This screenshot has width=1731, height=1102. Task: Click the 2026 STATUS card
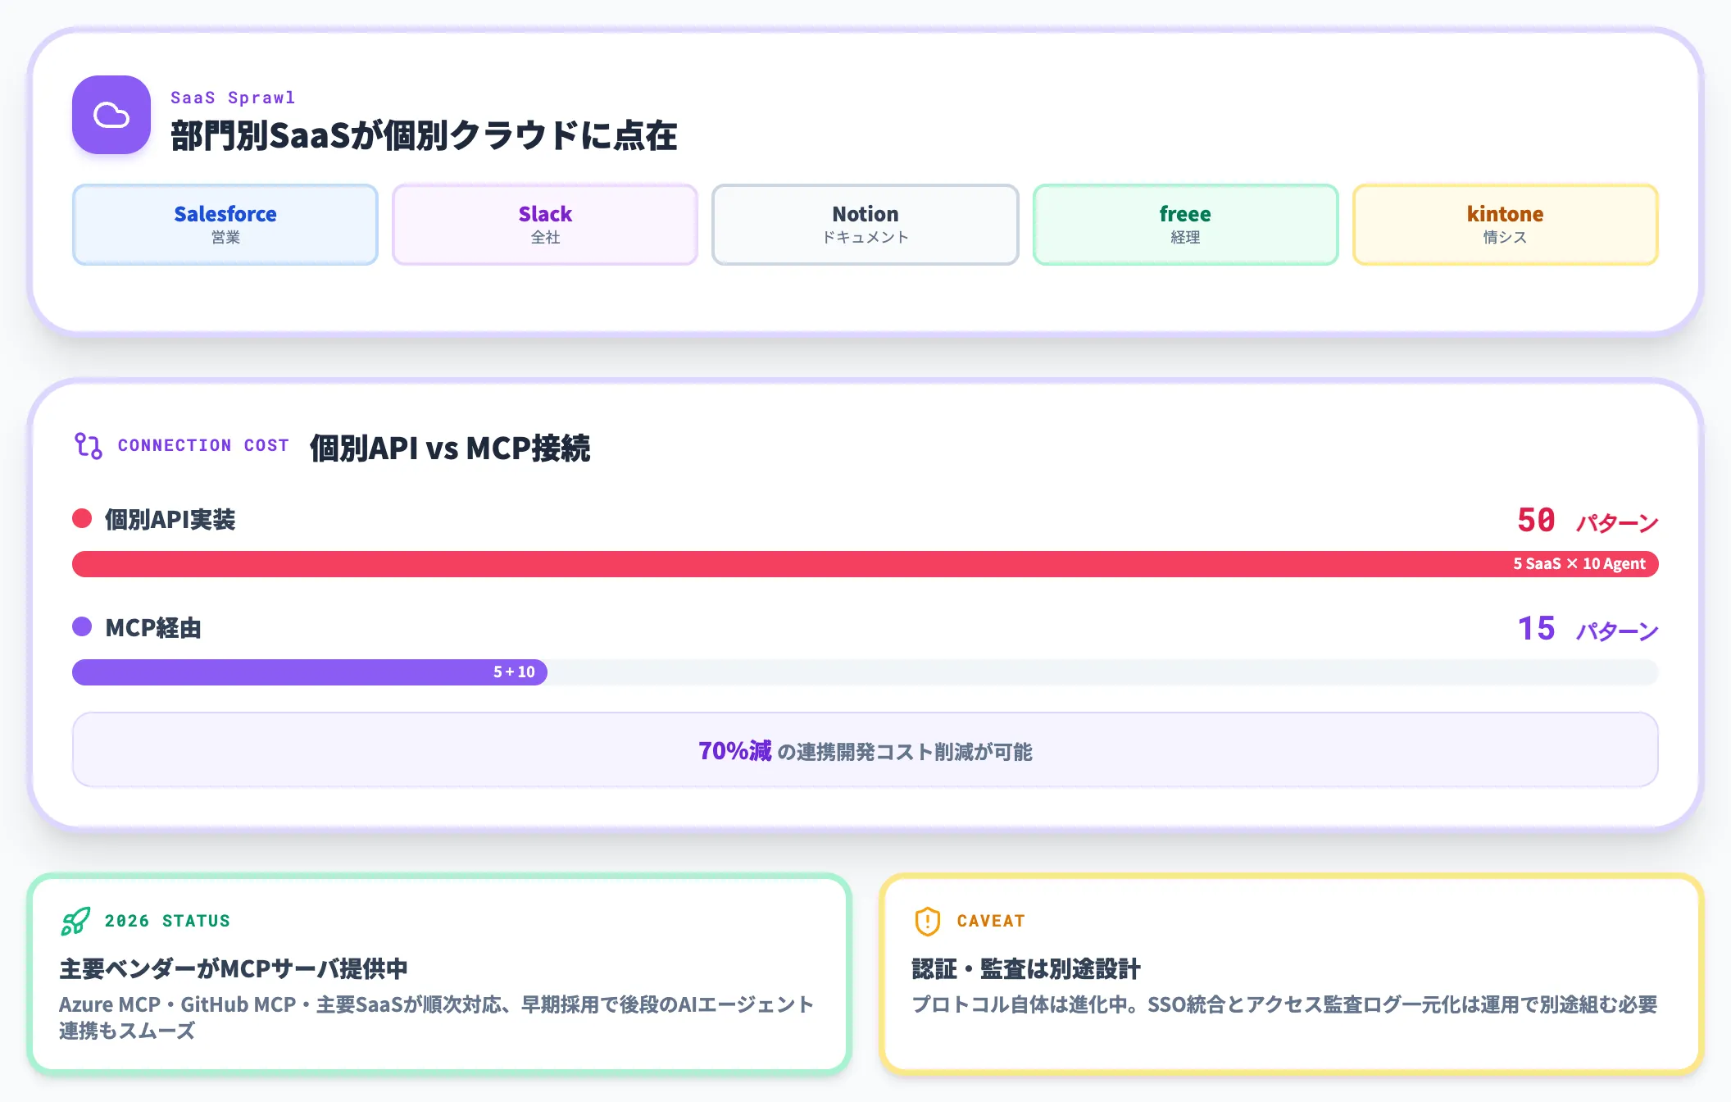439,974
